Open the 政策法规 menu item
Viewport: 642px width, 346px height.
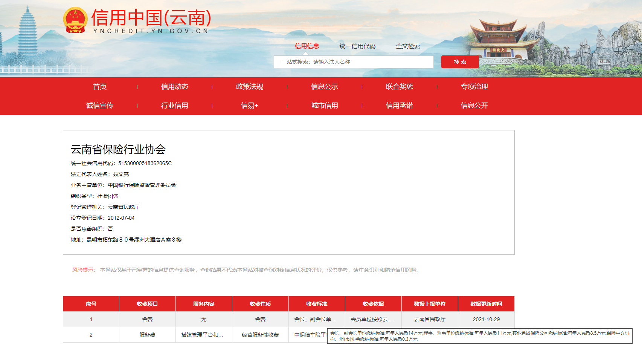pyautogui.click(x=250, y=87)
